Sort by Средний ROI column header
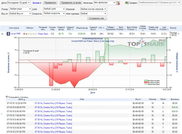 (x=70, y=28)
